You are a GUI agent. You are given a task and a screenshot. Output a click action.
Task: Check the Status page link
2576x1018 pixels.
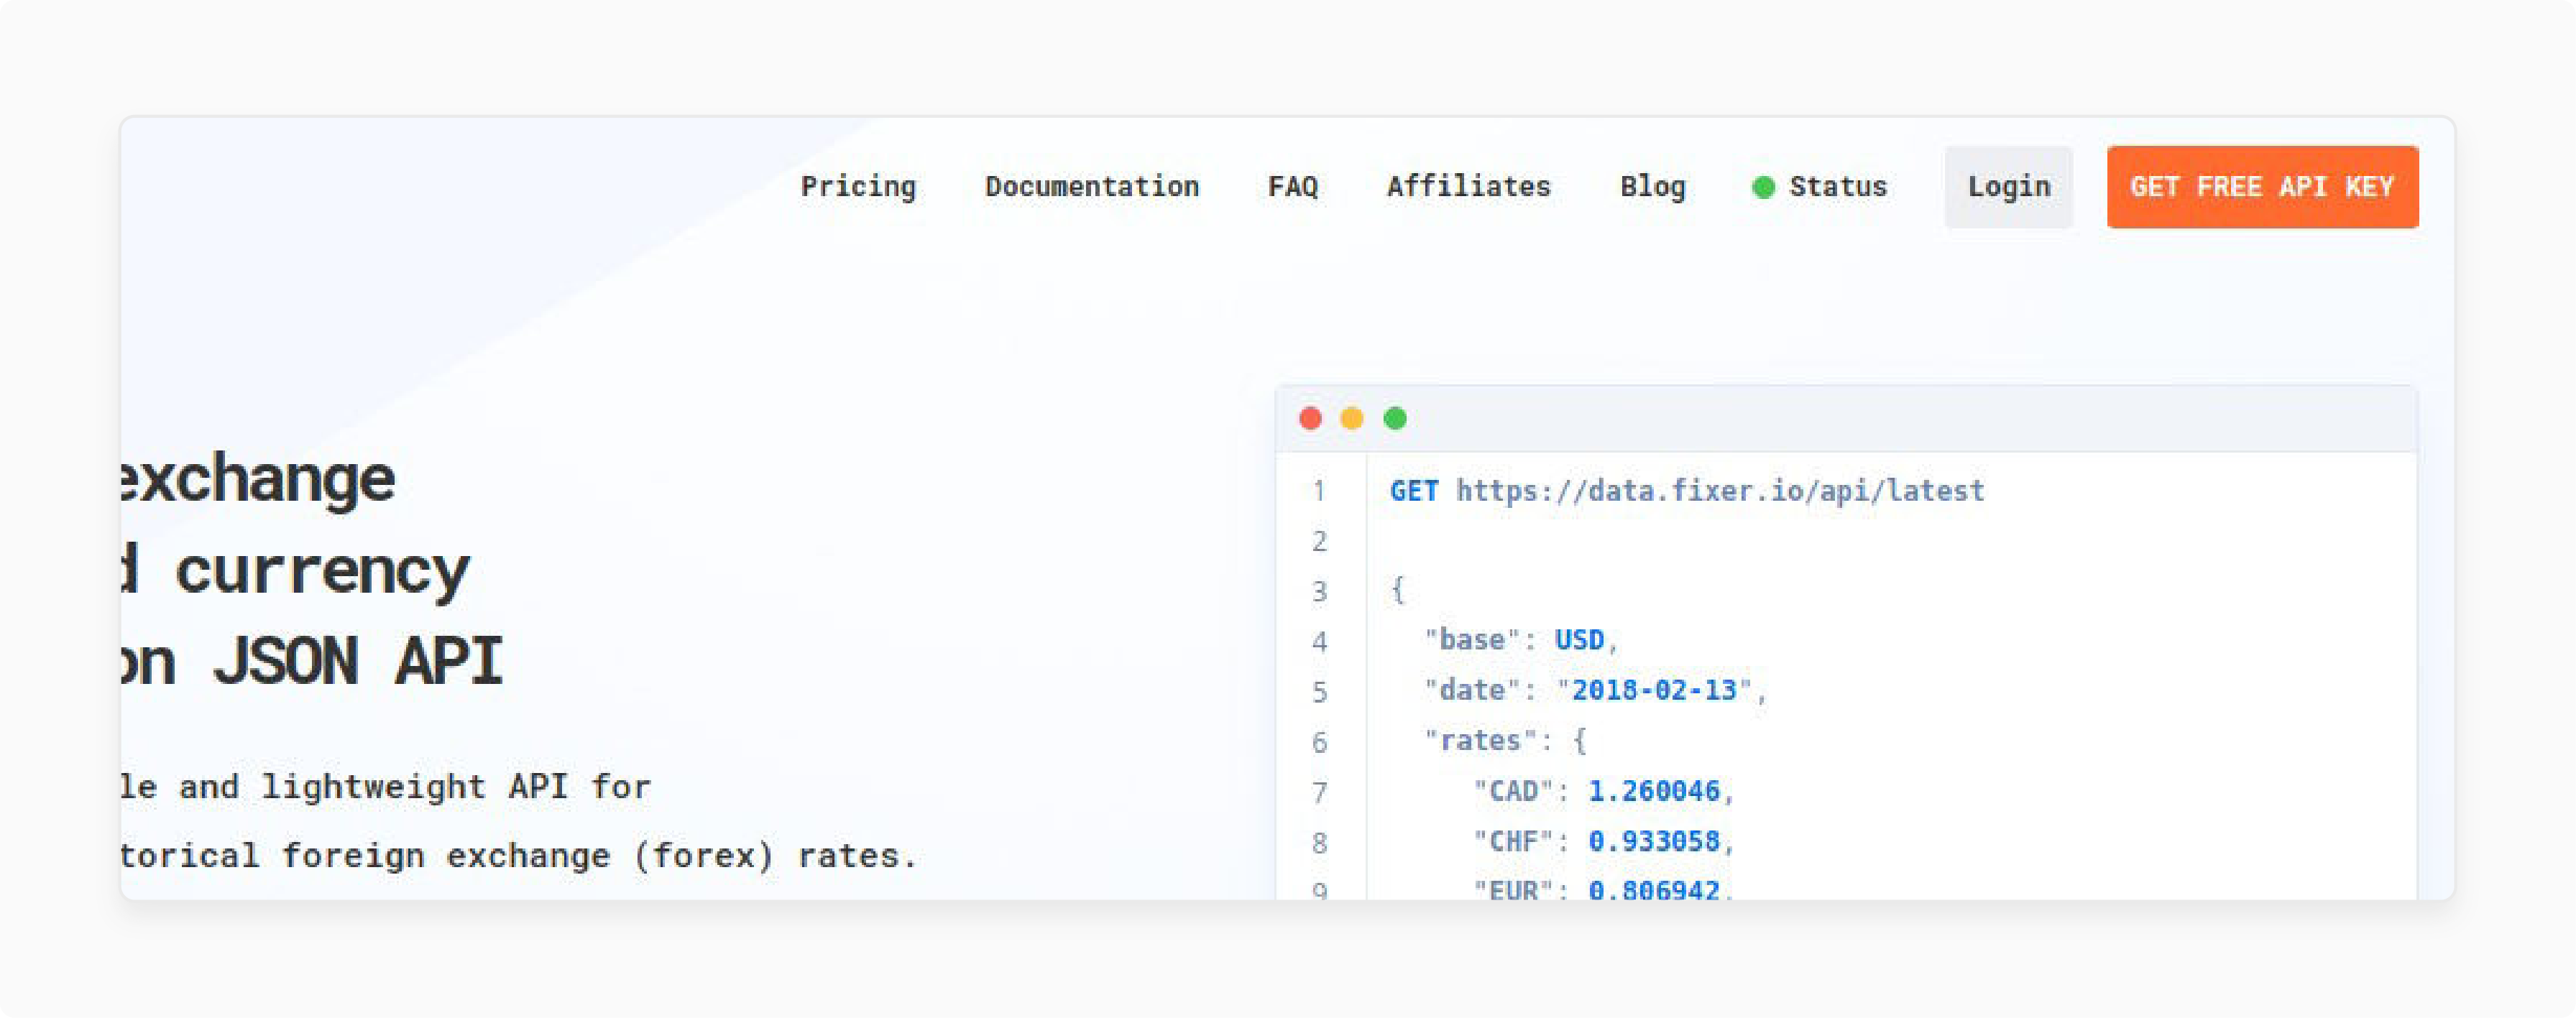click(1838, 187)
